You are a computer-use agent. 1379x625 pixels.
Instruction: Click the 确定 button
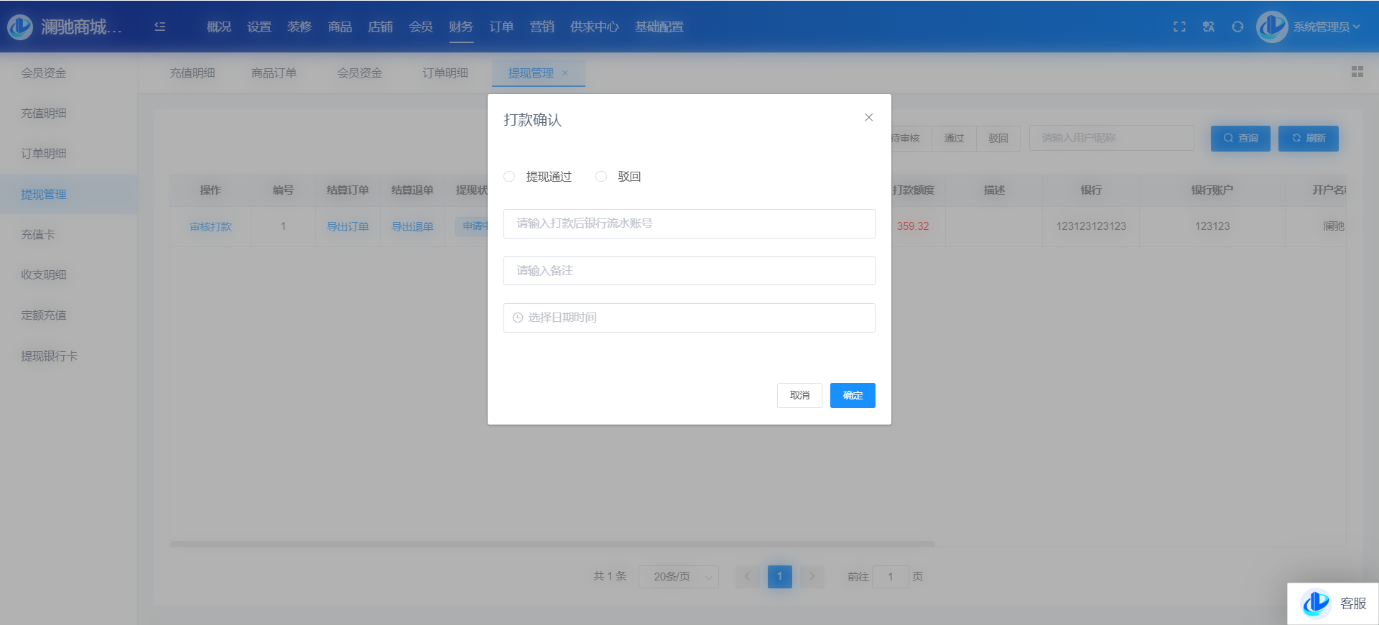[x=852, y=395]
